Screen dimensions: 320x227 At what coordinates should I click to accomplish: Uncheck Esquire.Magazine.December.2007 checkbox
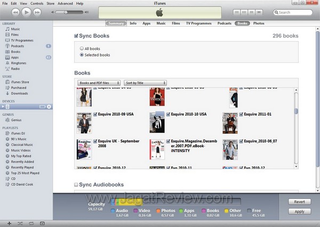[168, 141]
